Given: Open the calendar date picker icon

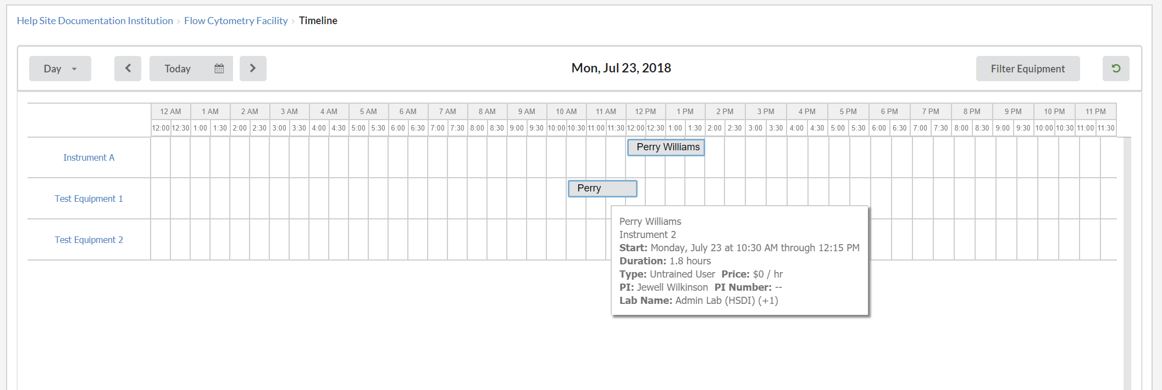Looking at the screenshot, I should (219, 69).
